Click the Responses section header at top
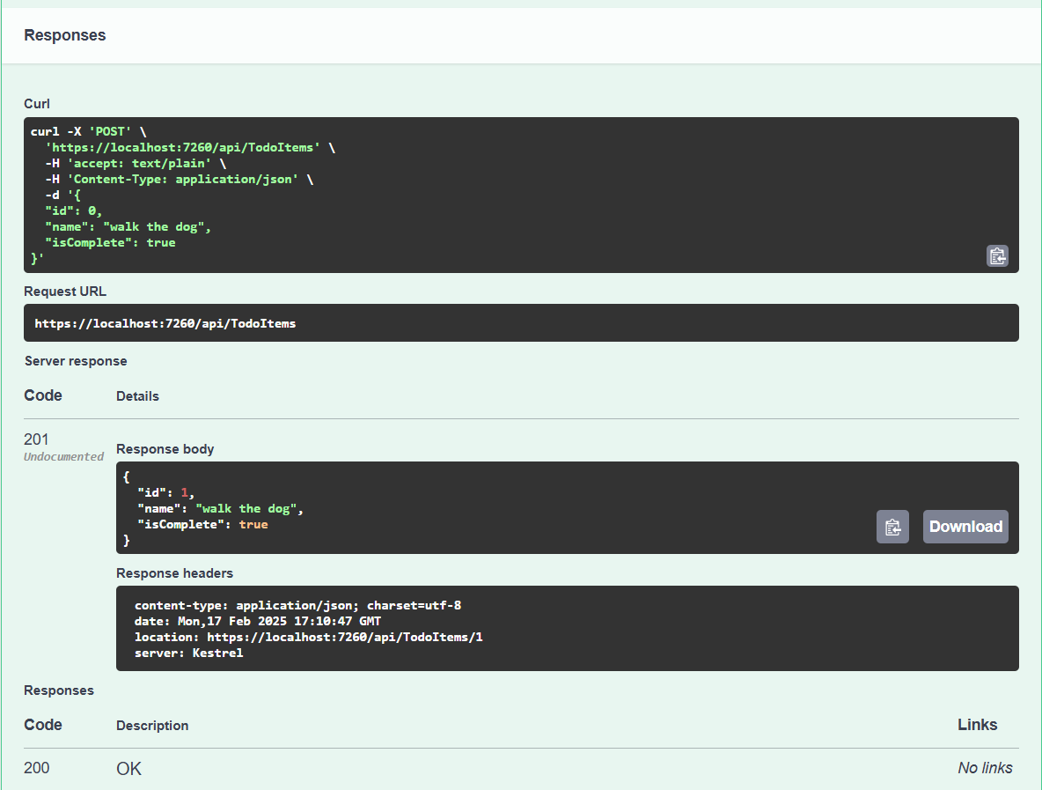The width and height of the screenshot is (1042, 790). click(x=64, y=35)
